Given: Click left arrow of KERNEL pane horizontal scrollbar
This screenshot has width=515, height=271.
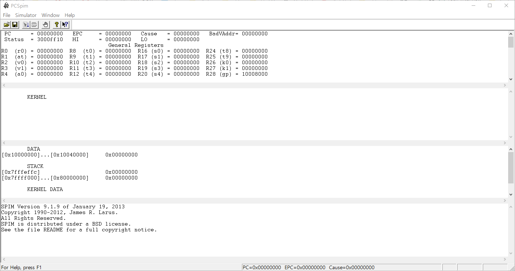Looking at the screenshot, I should pyautogui.click(x=4, y=143).
